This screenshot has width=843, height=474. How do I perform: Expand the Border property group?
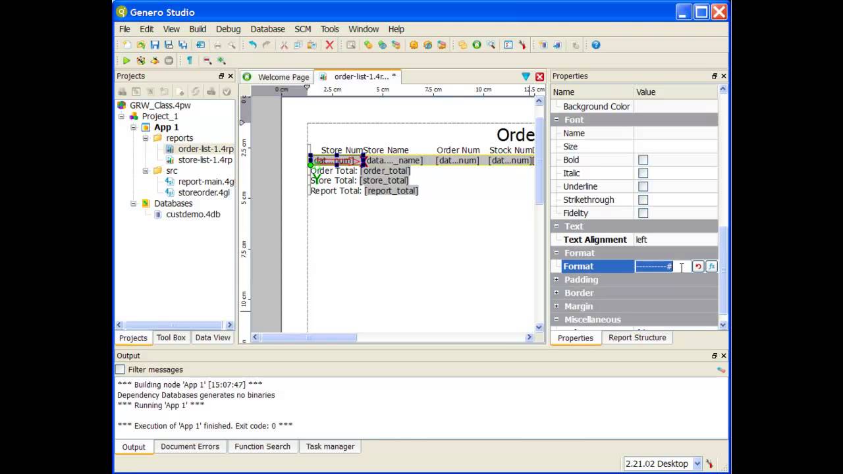557,292
